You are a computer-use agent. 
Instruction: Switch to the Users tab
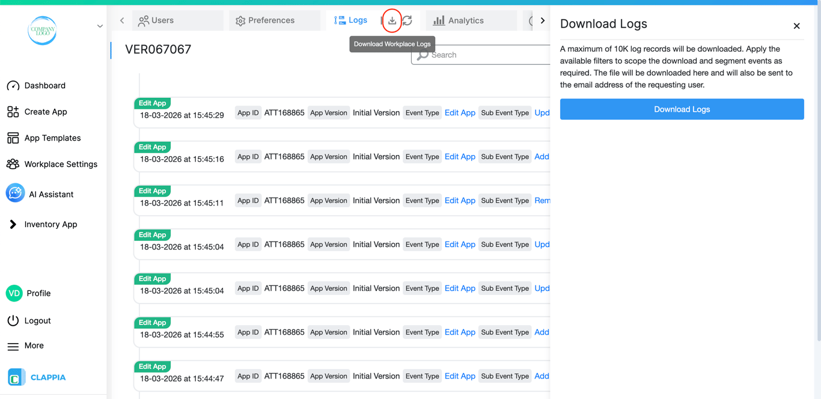[178, 20]
